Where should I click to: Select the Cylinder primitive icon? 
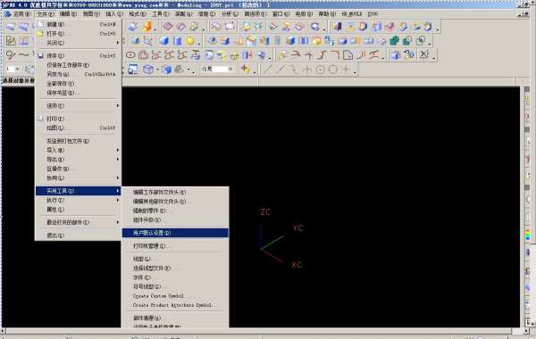click(177, 41)
